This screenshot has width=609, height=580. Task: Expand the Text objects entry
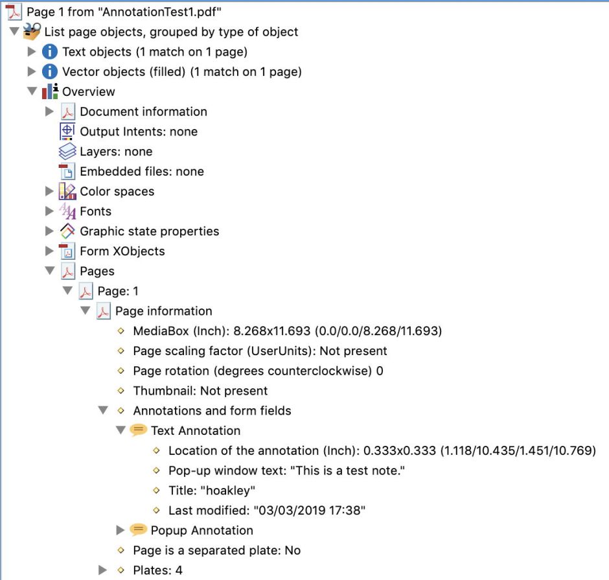32,52
